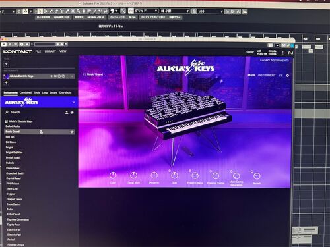This screenshot has height=247, width=330.
Task: Click the plus icon under the Kontakt logo
Action: [6, 64]
